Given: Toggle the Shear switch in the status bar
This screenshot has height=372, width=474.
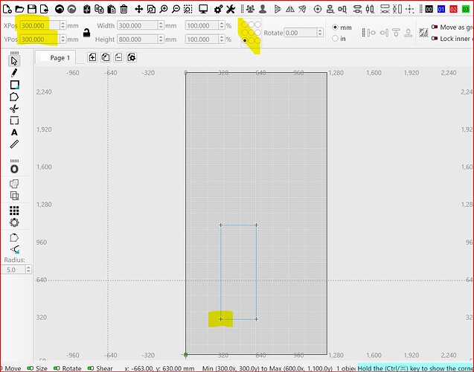Looking at the screenshot, I should click(91, 368).
